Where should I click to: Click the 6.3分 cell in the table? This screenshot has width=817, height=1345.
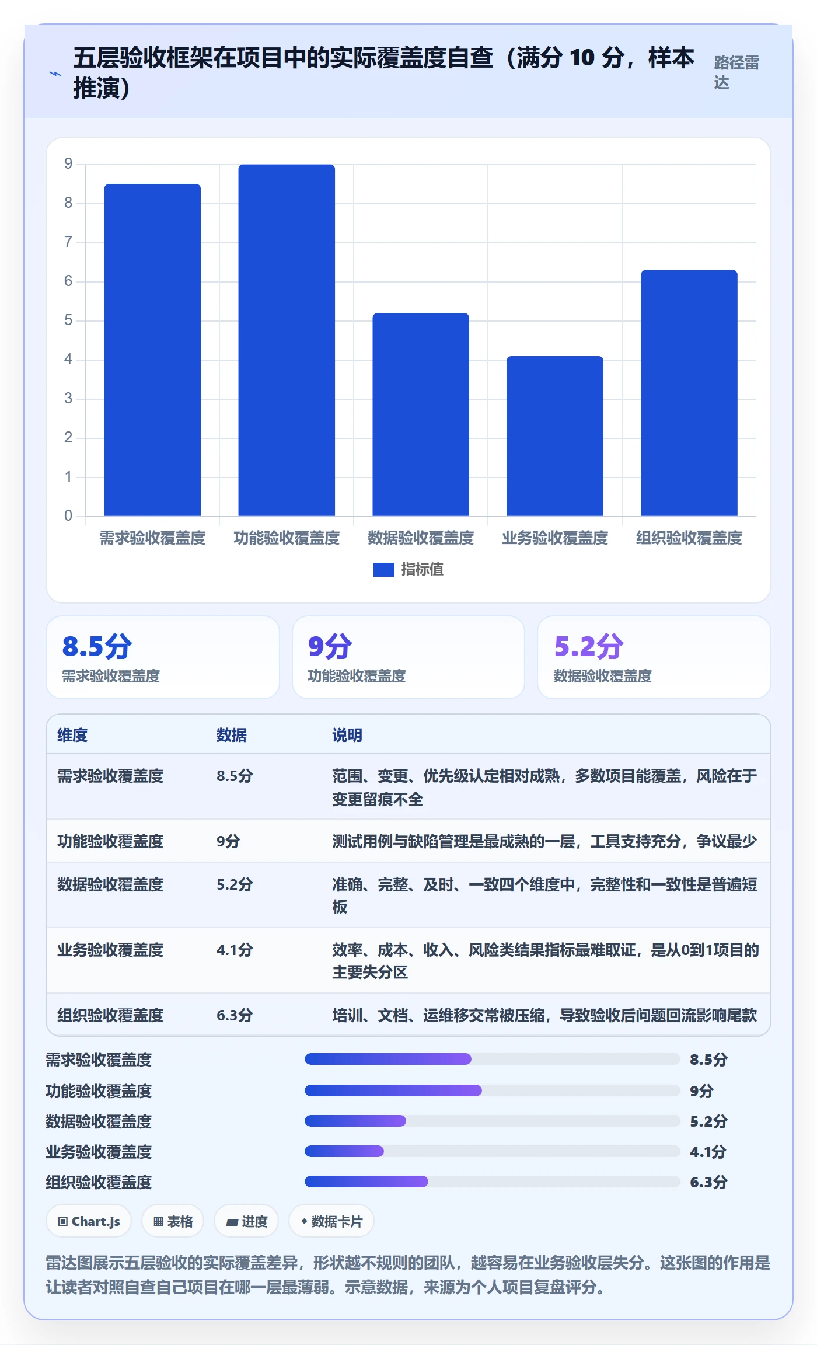[235, 1015]
